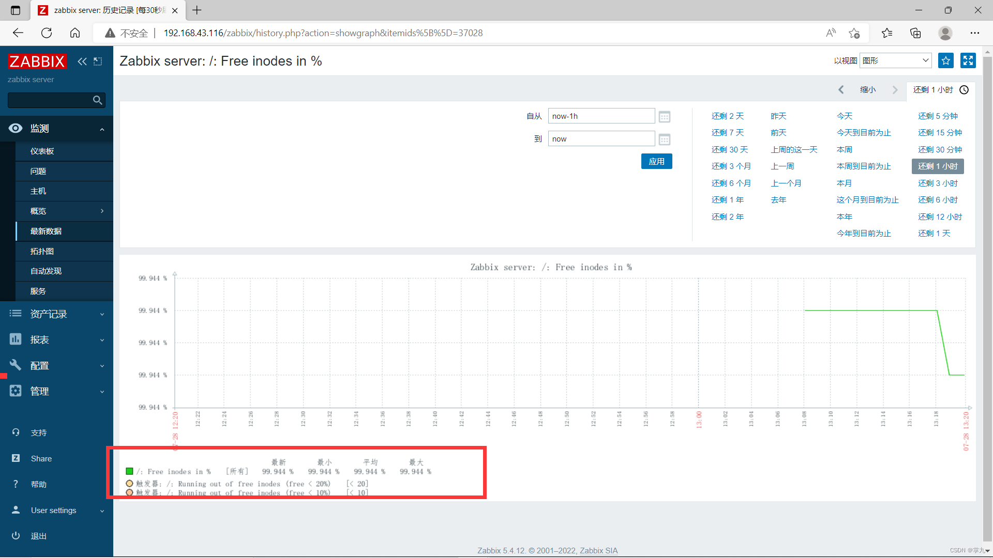Open 支持 support link
Screen dimensions: 993x558
click(38, 433)
